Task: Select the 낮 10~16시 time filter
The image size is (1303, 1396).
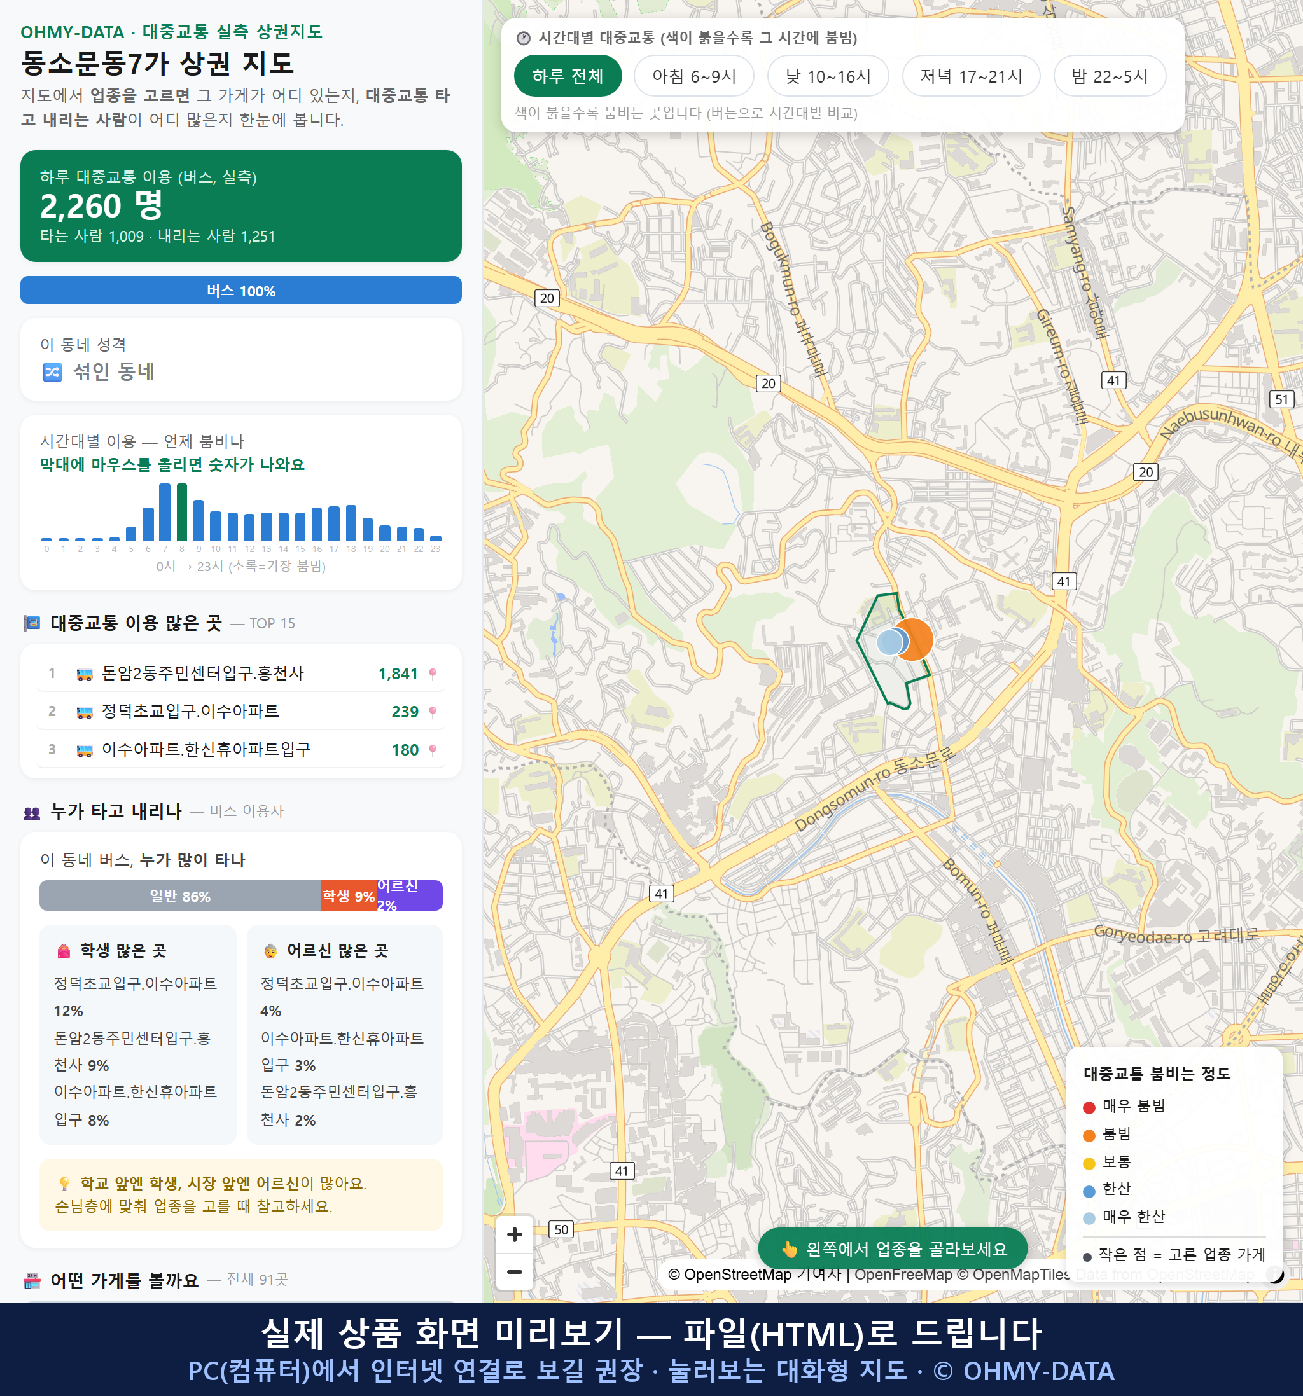Action: click(x=828, y=76)
